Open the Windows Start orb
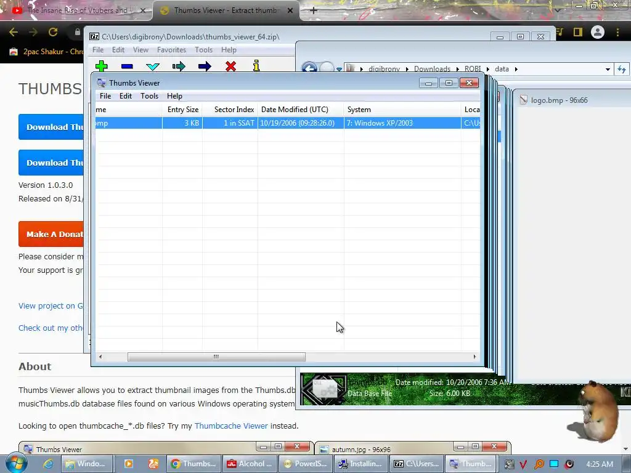This screenshot has height=473, width=631. (x=15, y=463)
